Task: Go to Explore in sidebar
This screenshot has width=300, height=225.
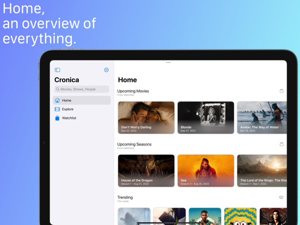Action: [x=82, y=109]
